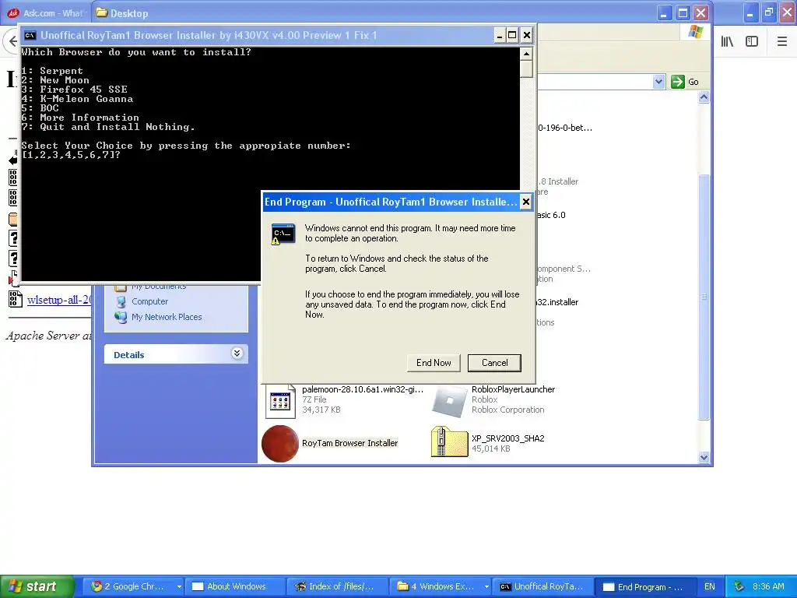Select RobloxPlayerLauncher file name

pos(513,389)
